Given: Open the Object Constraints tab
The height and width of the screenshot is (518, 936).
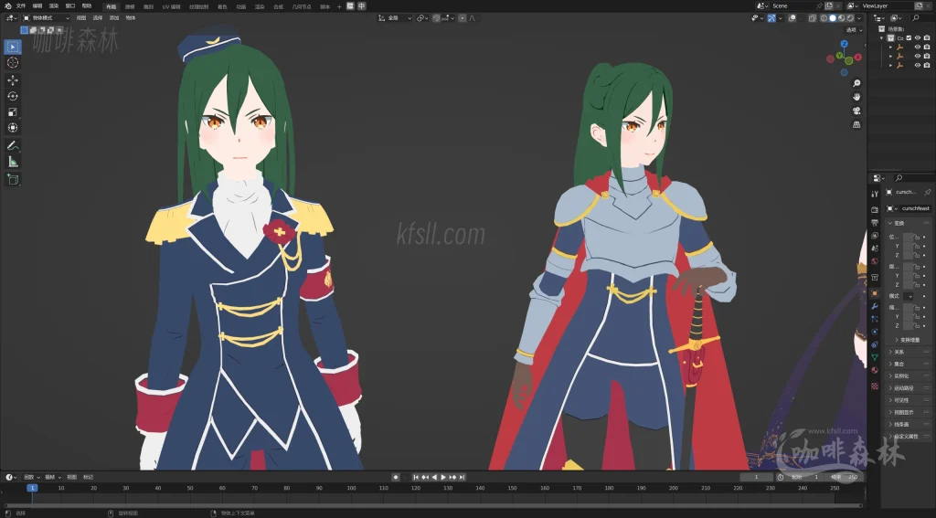Looking at the screenshot, I should (x=875, y=344).
